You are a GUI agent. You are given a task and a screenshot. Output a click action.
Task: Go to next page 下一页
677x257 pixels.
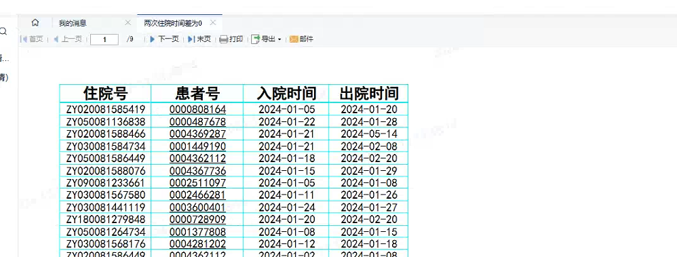point(164,39)
